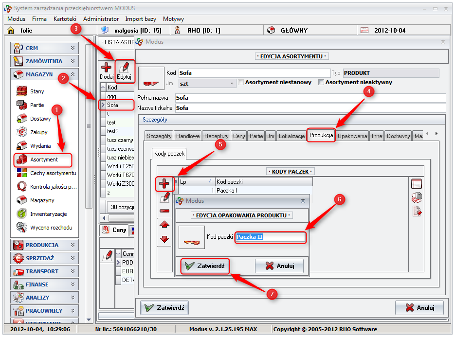Move package up with red up arrow
Viewport: 455px width, 337px height.
(x=164, y=225)
